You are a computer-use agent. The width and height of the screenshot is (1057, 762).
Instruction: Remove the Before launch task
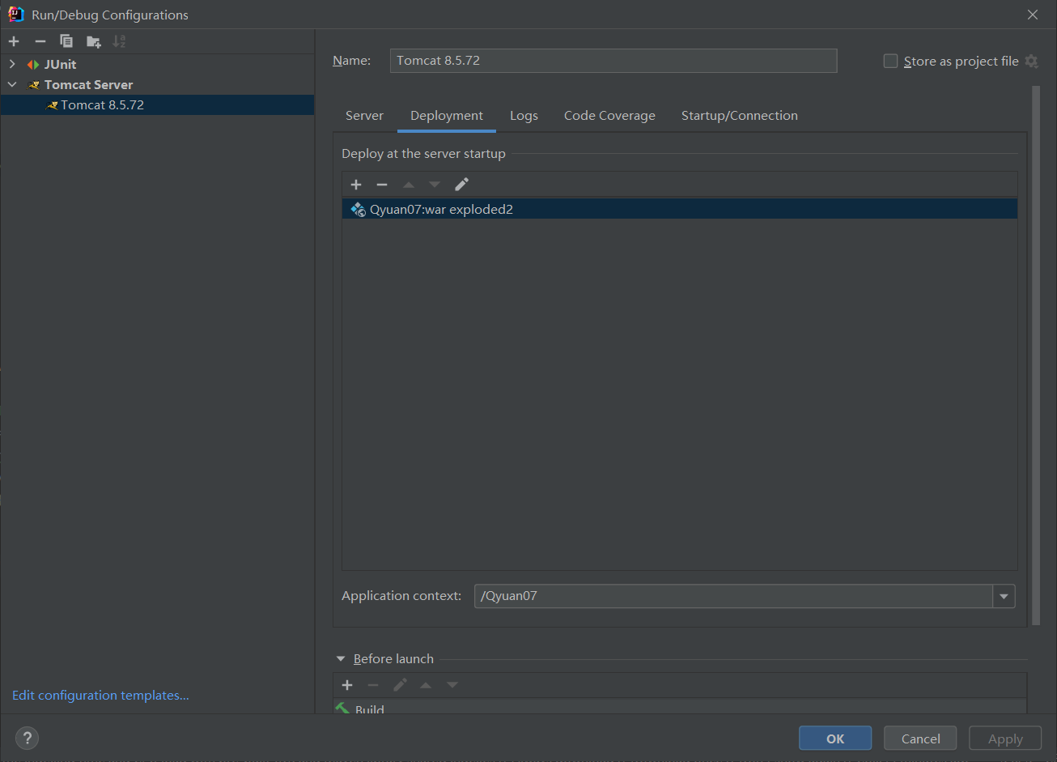click(373, 685)
